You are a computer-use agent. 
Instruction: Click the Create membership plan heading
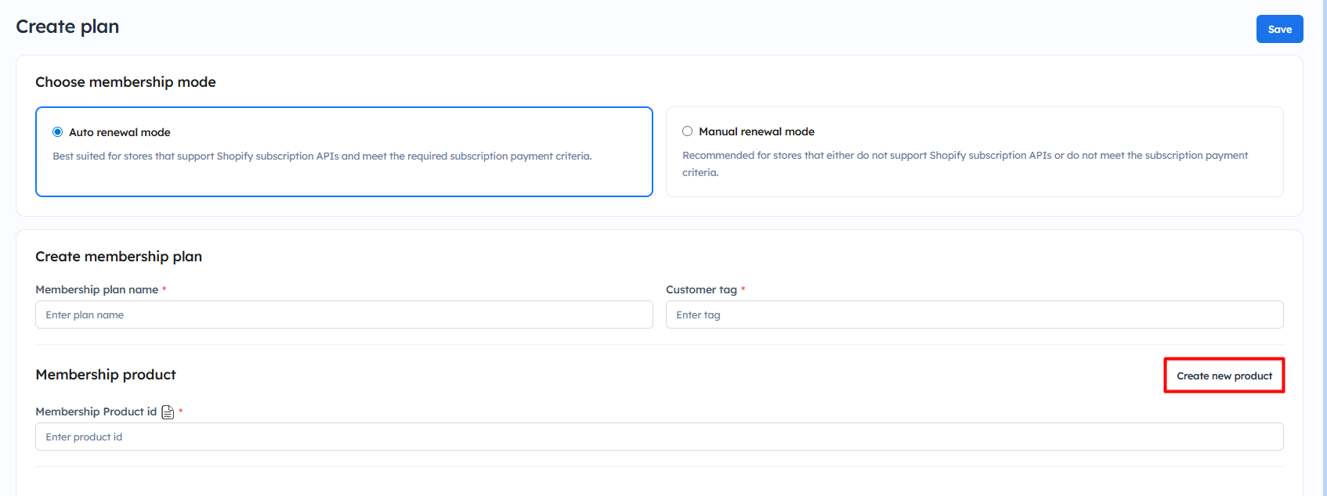[x=118, y=257]
